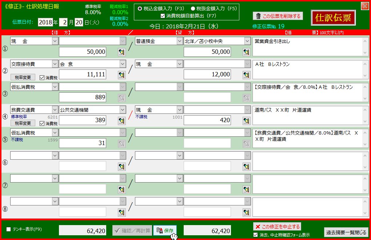371x240 pixels.
Task: Click calculator icon beside row 2 credit 12,000
Action: click(x=246, y=75)
